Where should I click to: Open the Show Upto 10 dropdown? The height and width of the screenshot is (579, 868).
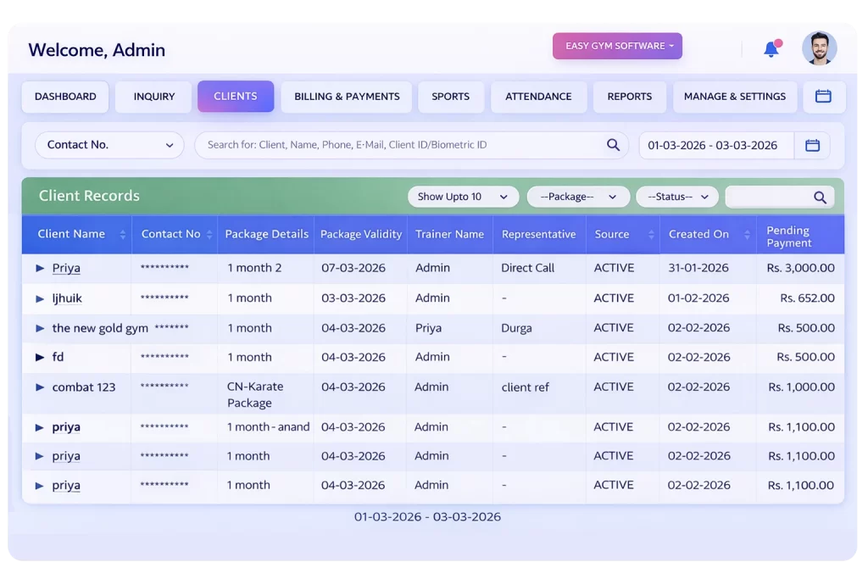[x=462, y=196]
